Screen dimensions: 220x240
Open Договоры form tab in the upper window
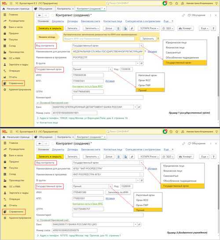coord(73,21)
